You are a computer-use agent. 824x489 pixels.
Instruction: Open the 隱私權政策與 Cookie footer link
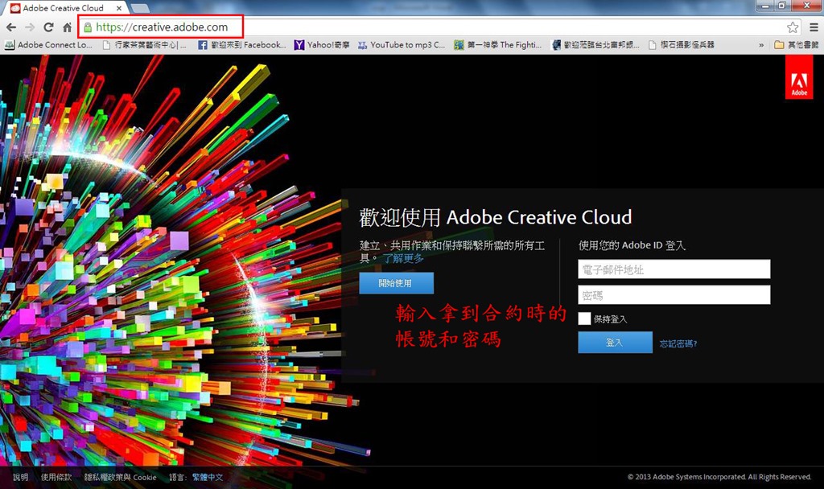point(121,477)
